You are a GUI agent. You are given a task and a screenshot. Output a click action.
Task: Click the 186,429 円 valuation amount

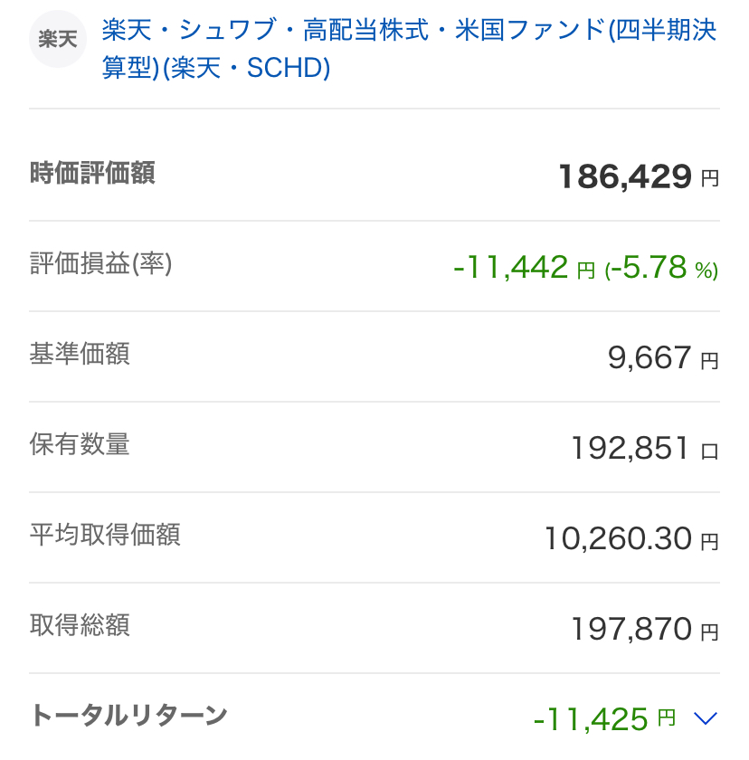coord(637,176)
